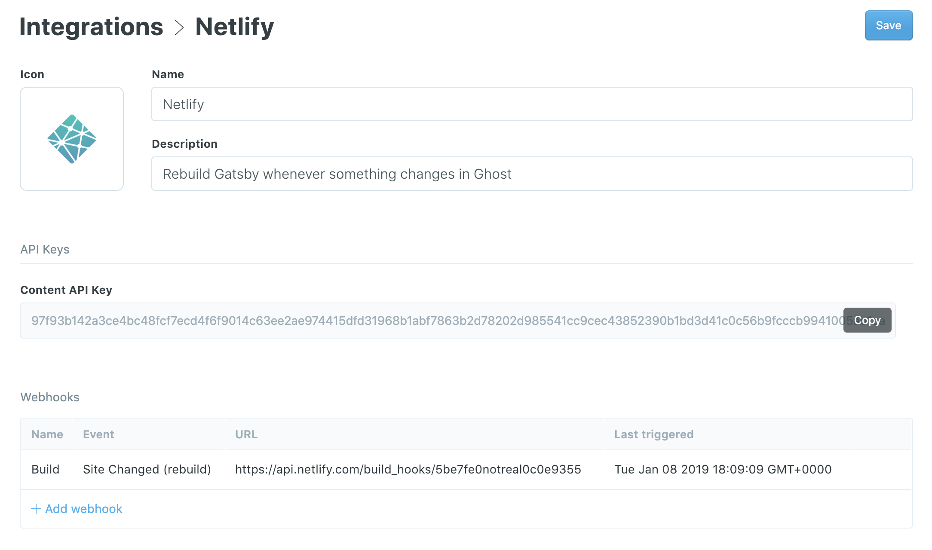Viewport: 932px width, 550px height.
Task: Click the Add webhook link text
Action: [x=84, y=509]
